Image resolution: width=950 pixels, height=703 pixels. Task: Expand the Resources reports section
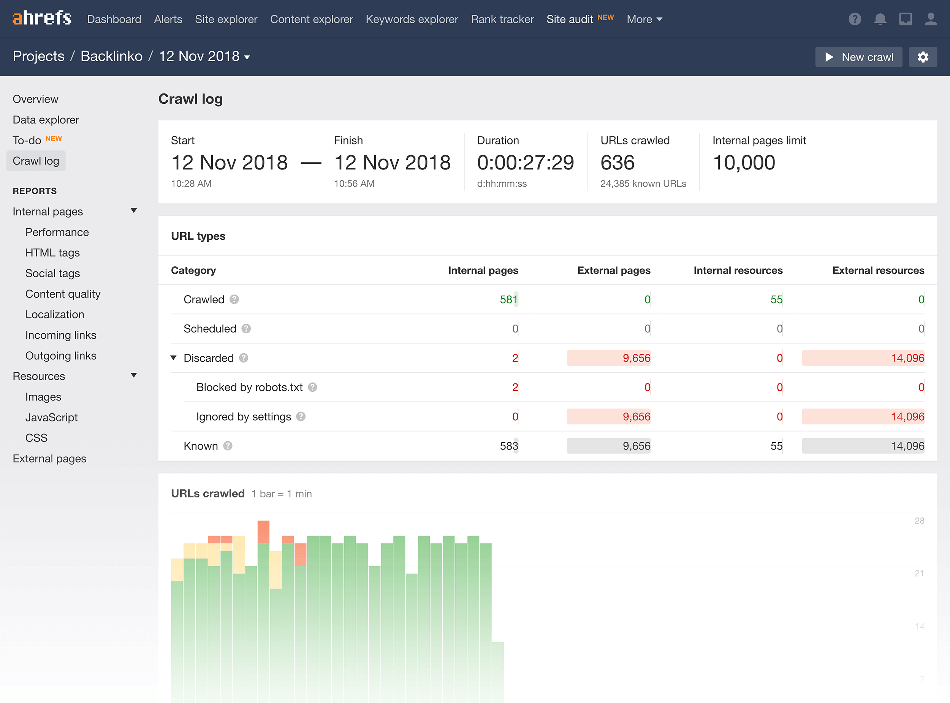click(132, 375)
